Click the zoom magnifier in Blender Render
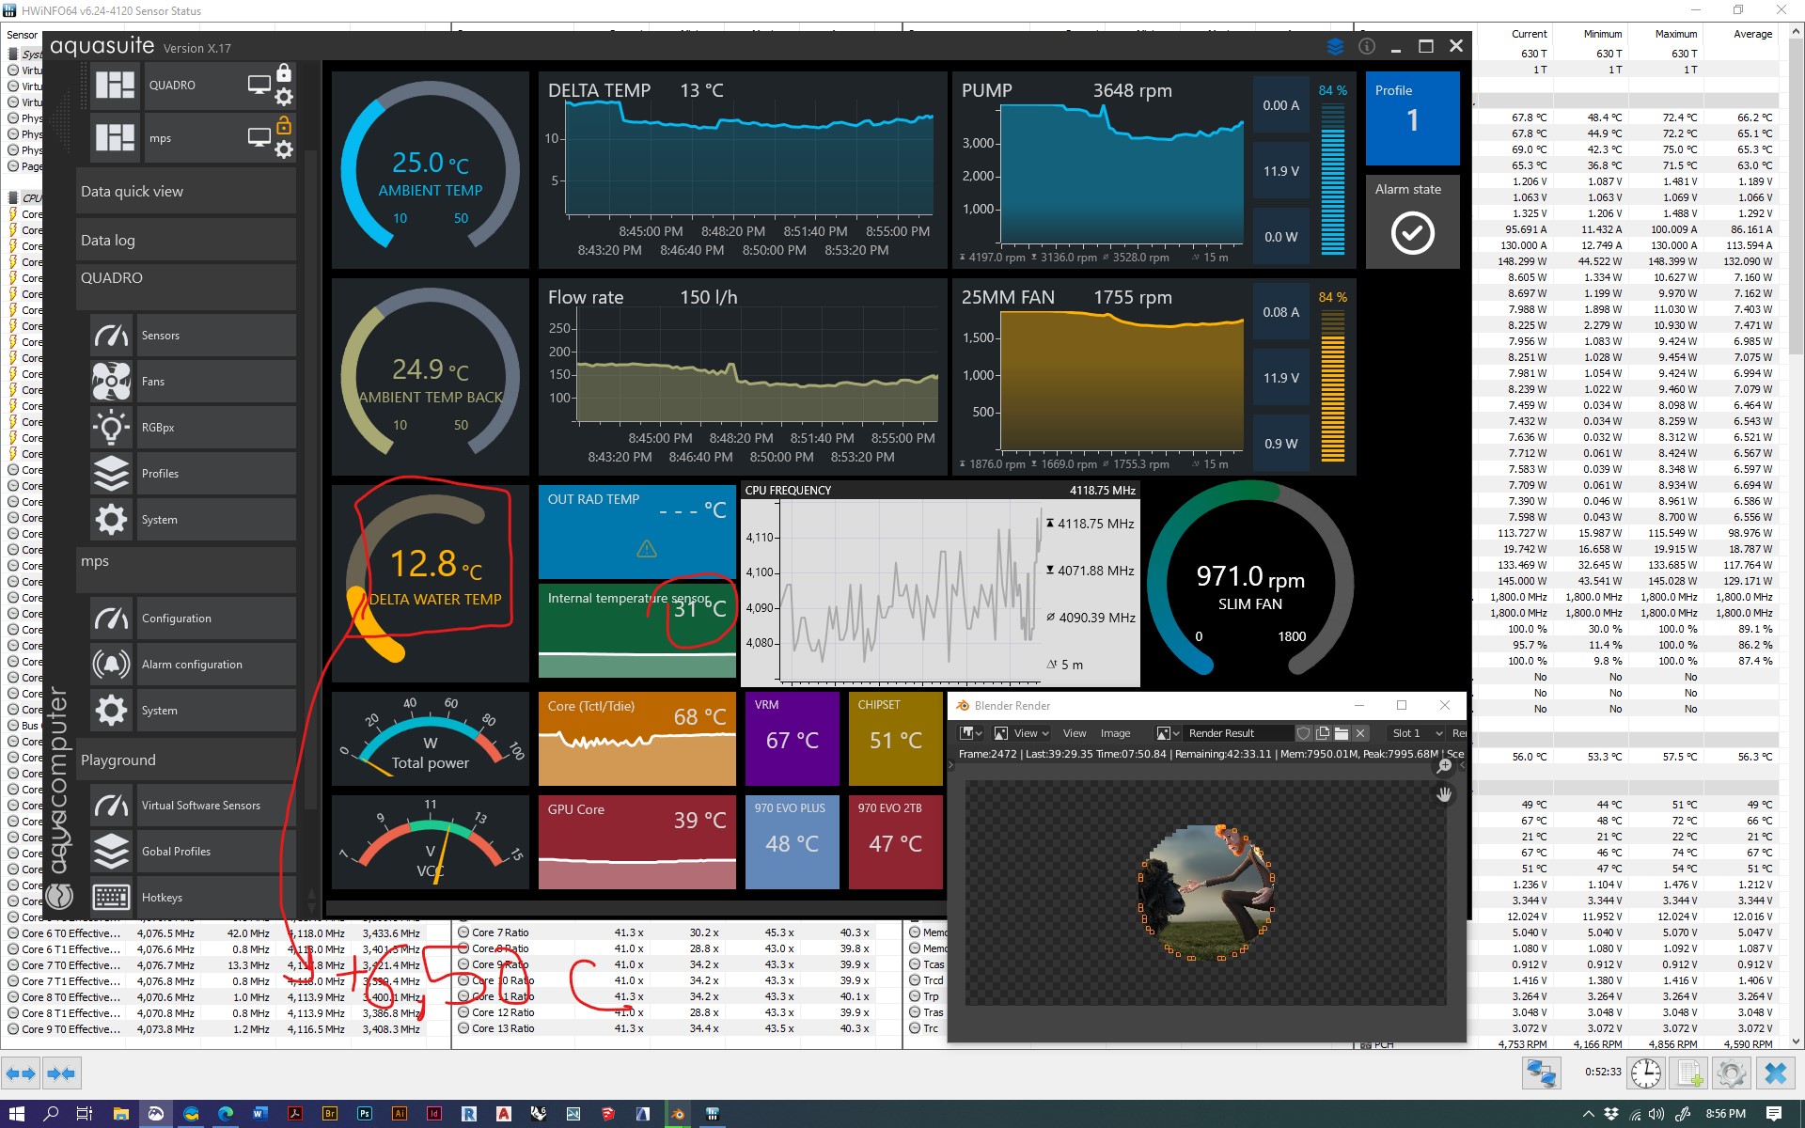 (1445, 766)
